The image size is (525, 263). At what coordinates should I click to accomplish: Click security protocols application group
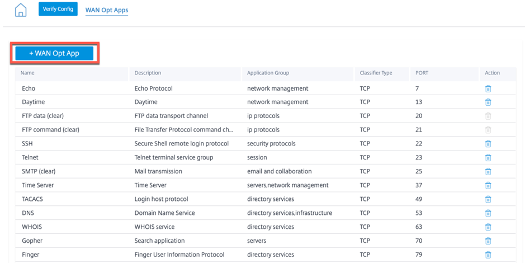tap(271, 143)
